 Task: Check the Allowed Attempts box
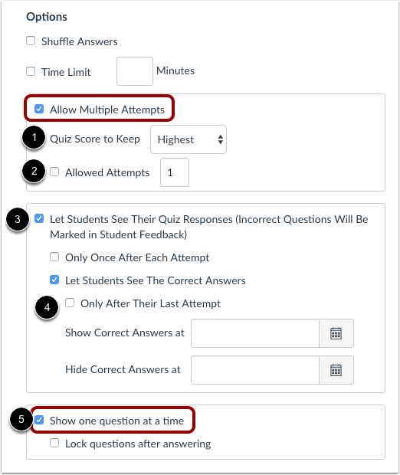pyautogui.click(x=54, y=172)
